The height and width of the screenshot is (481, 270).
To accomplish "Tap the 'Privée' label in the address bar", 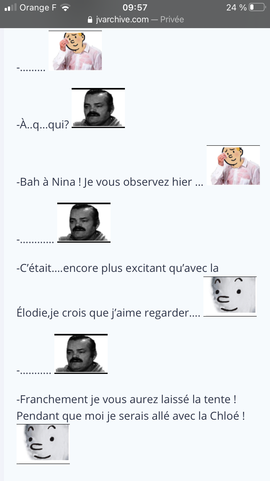I will tap(172, 19).
